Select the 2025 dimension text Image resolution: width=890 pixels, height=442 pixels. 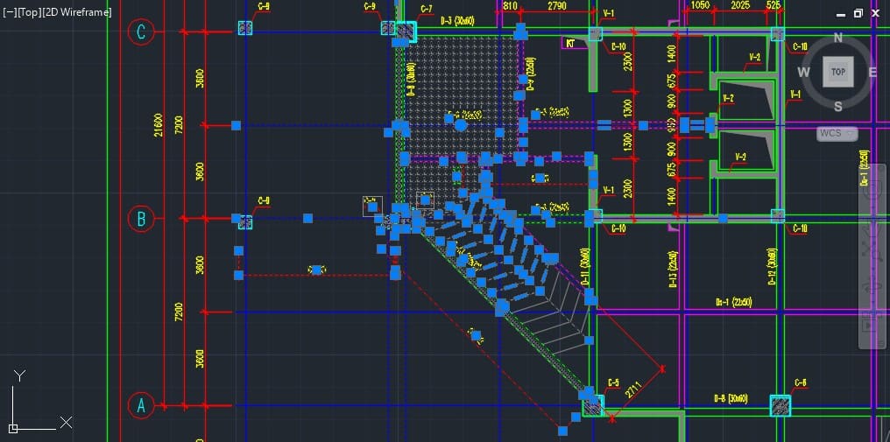pyautogui.click(x=741, y=5)
